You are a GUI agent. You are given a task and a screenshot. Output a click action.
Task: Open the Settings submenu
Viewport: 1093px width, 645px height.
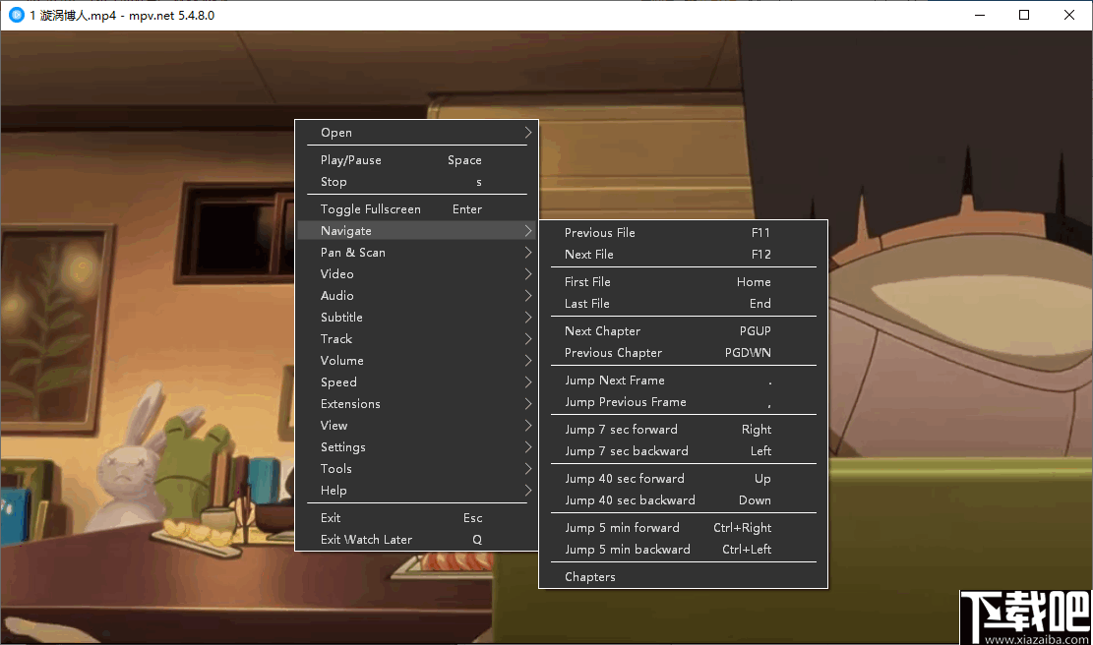342,447
